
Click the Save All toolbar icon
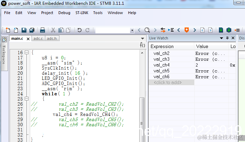(x=32, y=30)
